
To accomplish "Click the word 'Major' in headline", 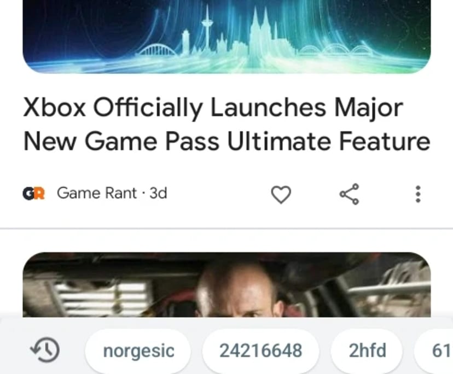I will coord(369,108).
